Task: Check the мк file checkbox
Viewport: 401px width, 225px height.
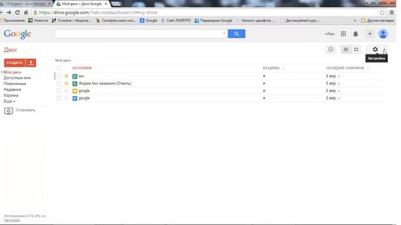Action: pos(59,76)
